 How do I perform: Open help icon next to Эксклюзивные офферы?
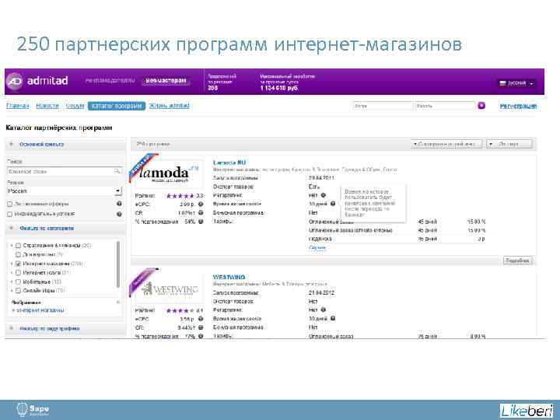pos(119,204)
